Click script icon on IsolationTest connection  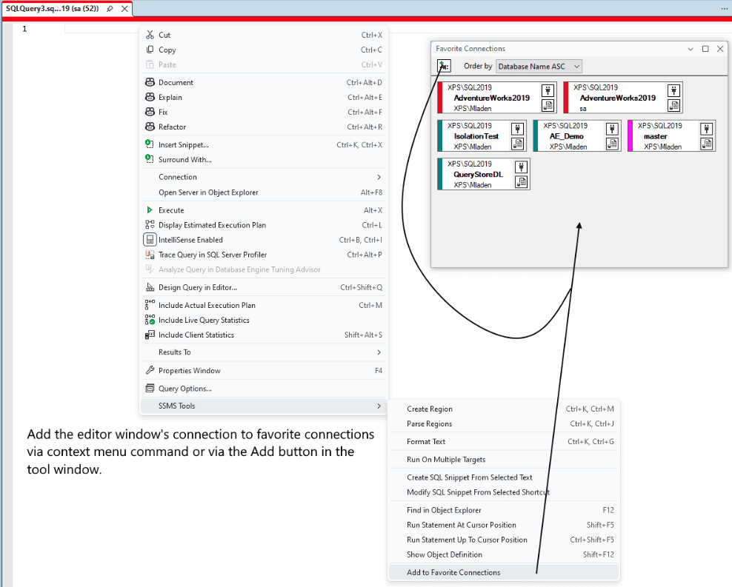coord(517,143)
